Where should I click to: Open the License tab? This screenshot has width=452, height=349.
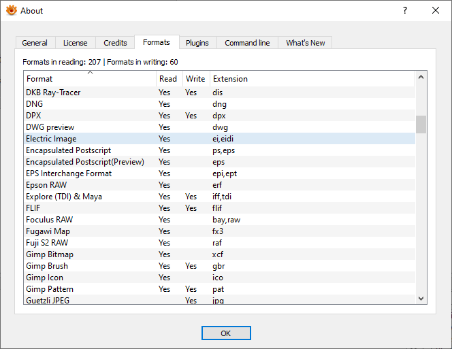point(76,43)
